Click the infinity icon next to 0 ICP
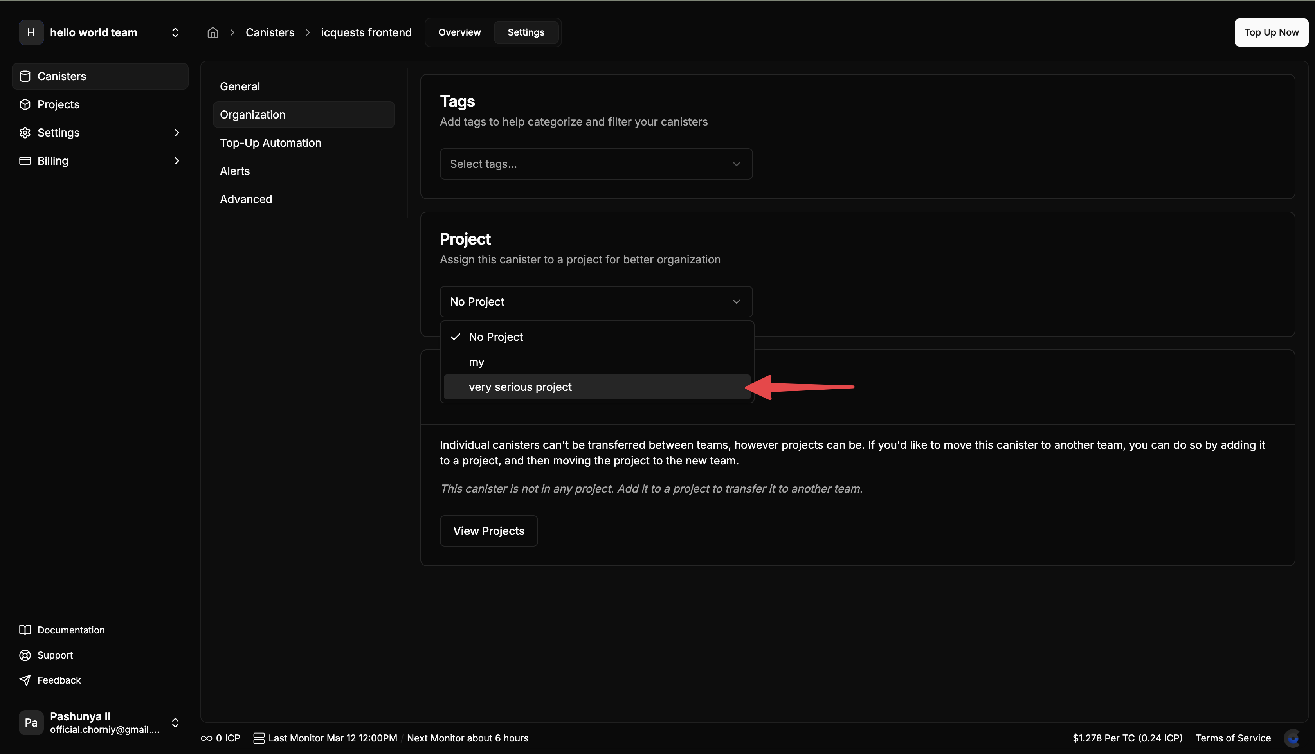 click(x=206, y=738)
